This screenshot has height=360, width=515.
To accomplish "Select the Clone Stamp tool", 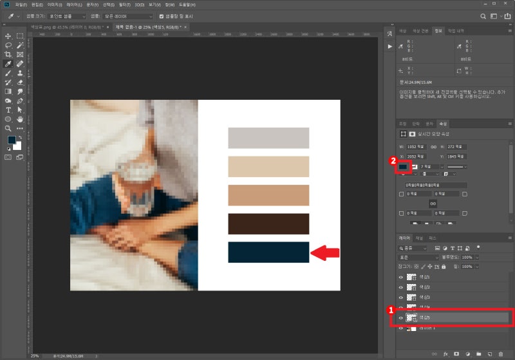I will [20, 73].
